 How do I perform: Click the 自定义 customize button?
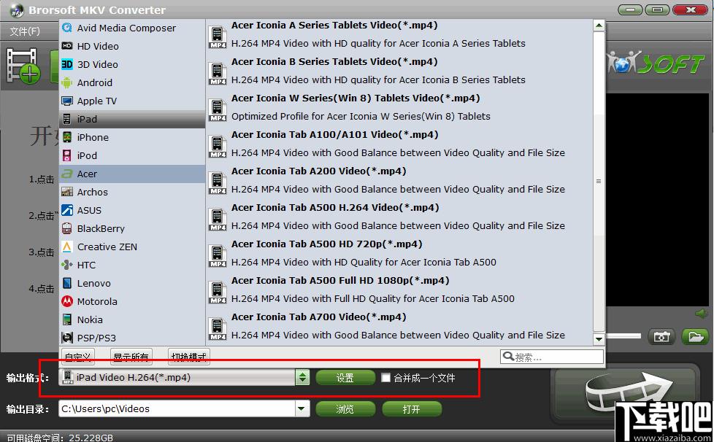(77, 357)
